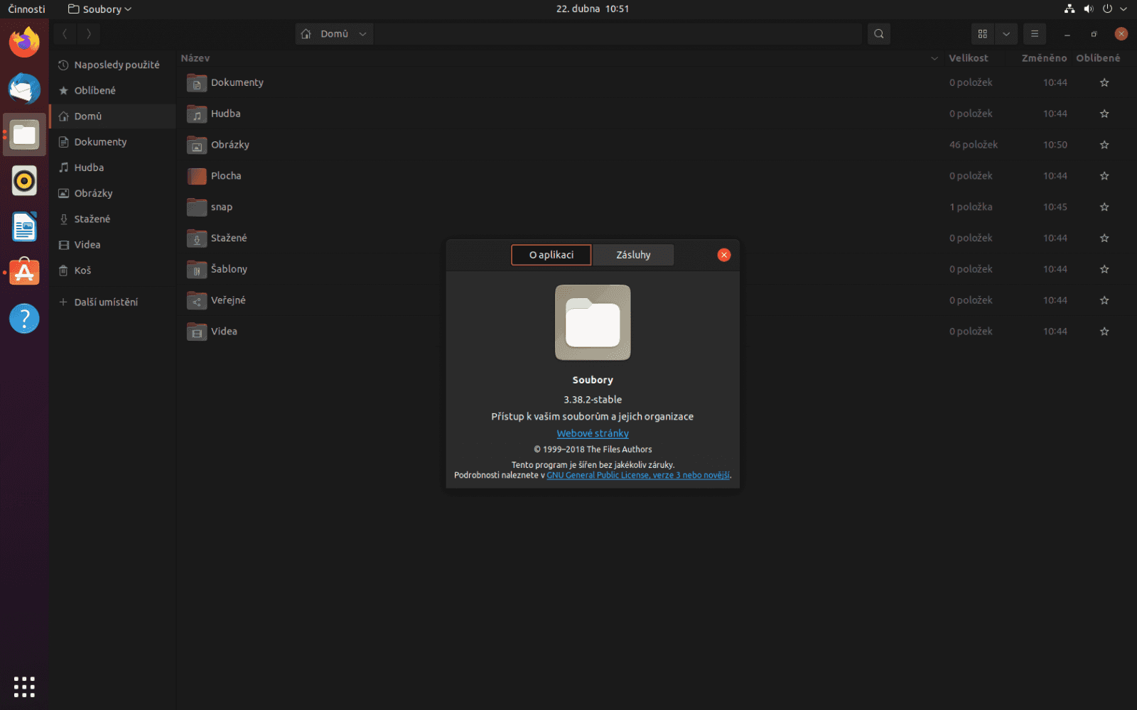Open the Činnosti menu
Viewport: 1137px width, 710px height.
pos(26,9)
